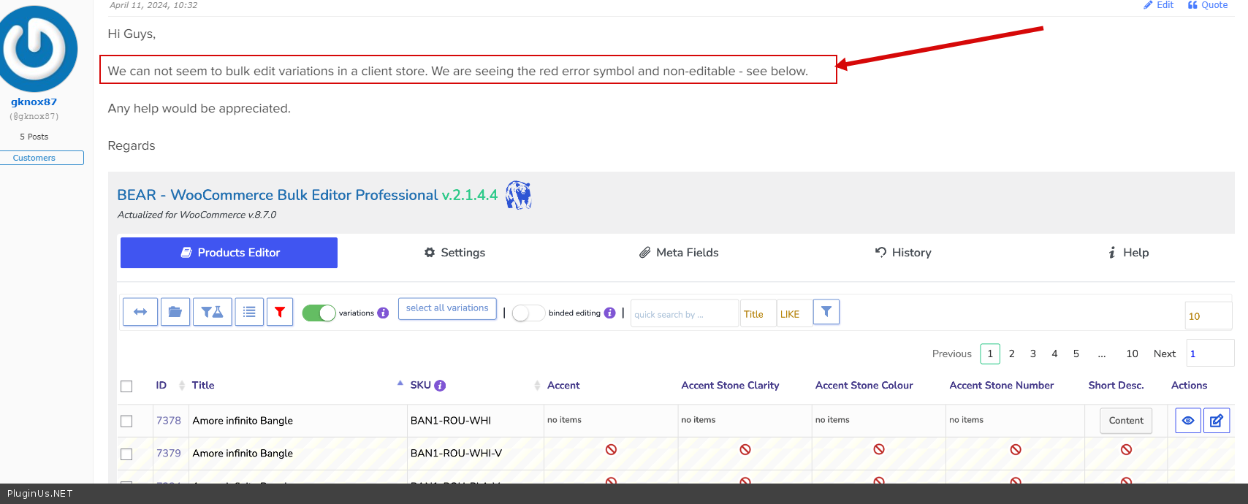Click the info icon next to variations
The height and width of the screenshot is (504, 1248).
pyautogui.click(x=383, y=313)
